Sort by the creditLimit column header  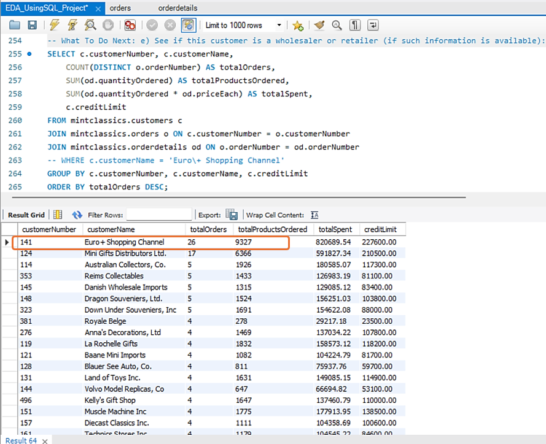(383, 229)
